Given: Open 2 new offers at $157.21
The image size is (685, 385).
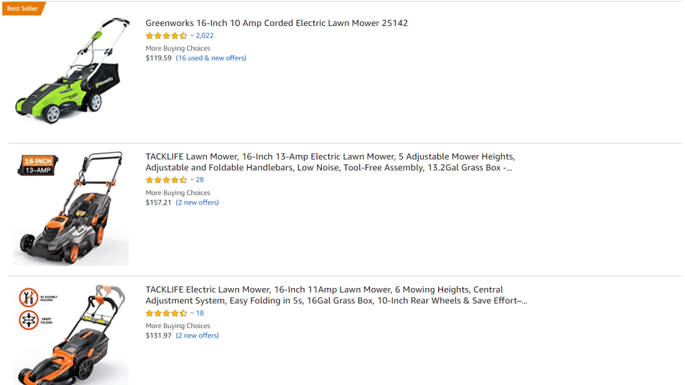Looking at the screenshot, I should (x=197, y=203).
